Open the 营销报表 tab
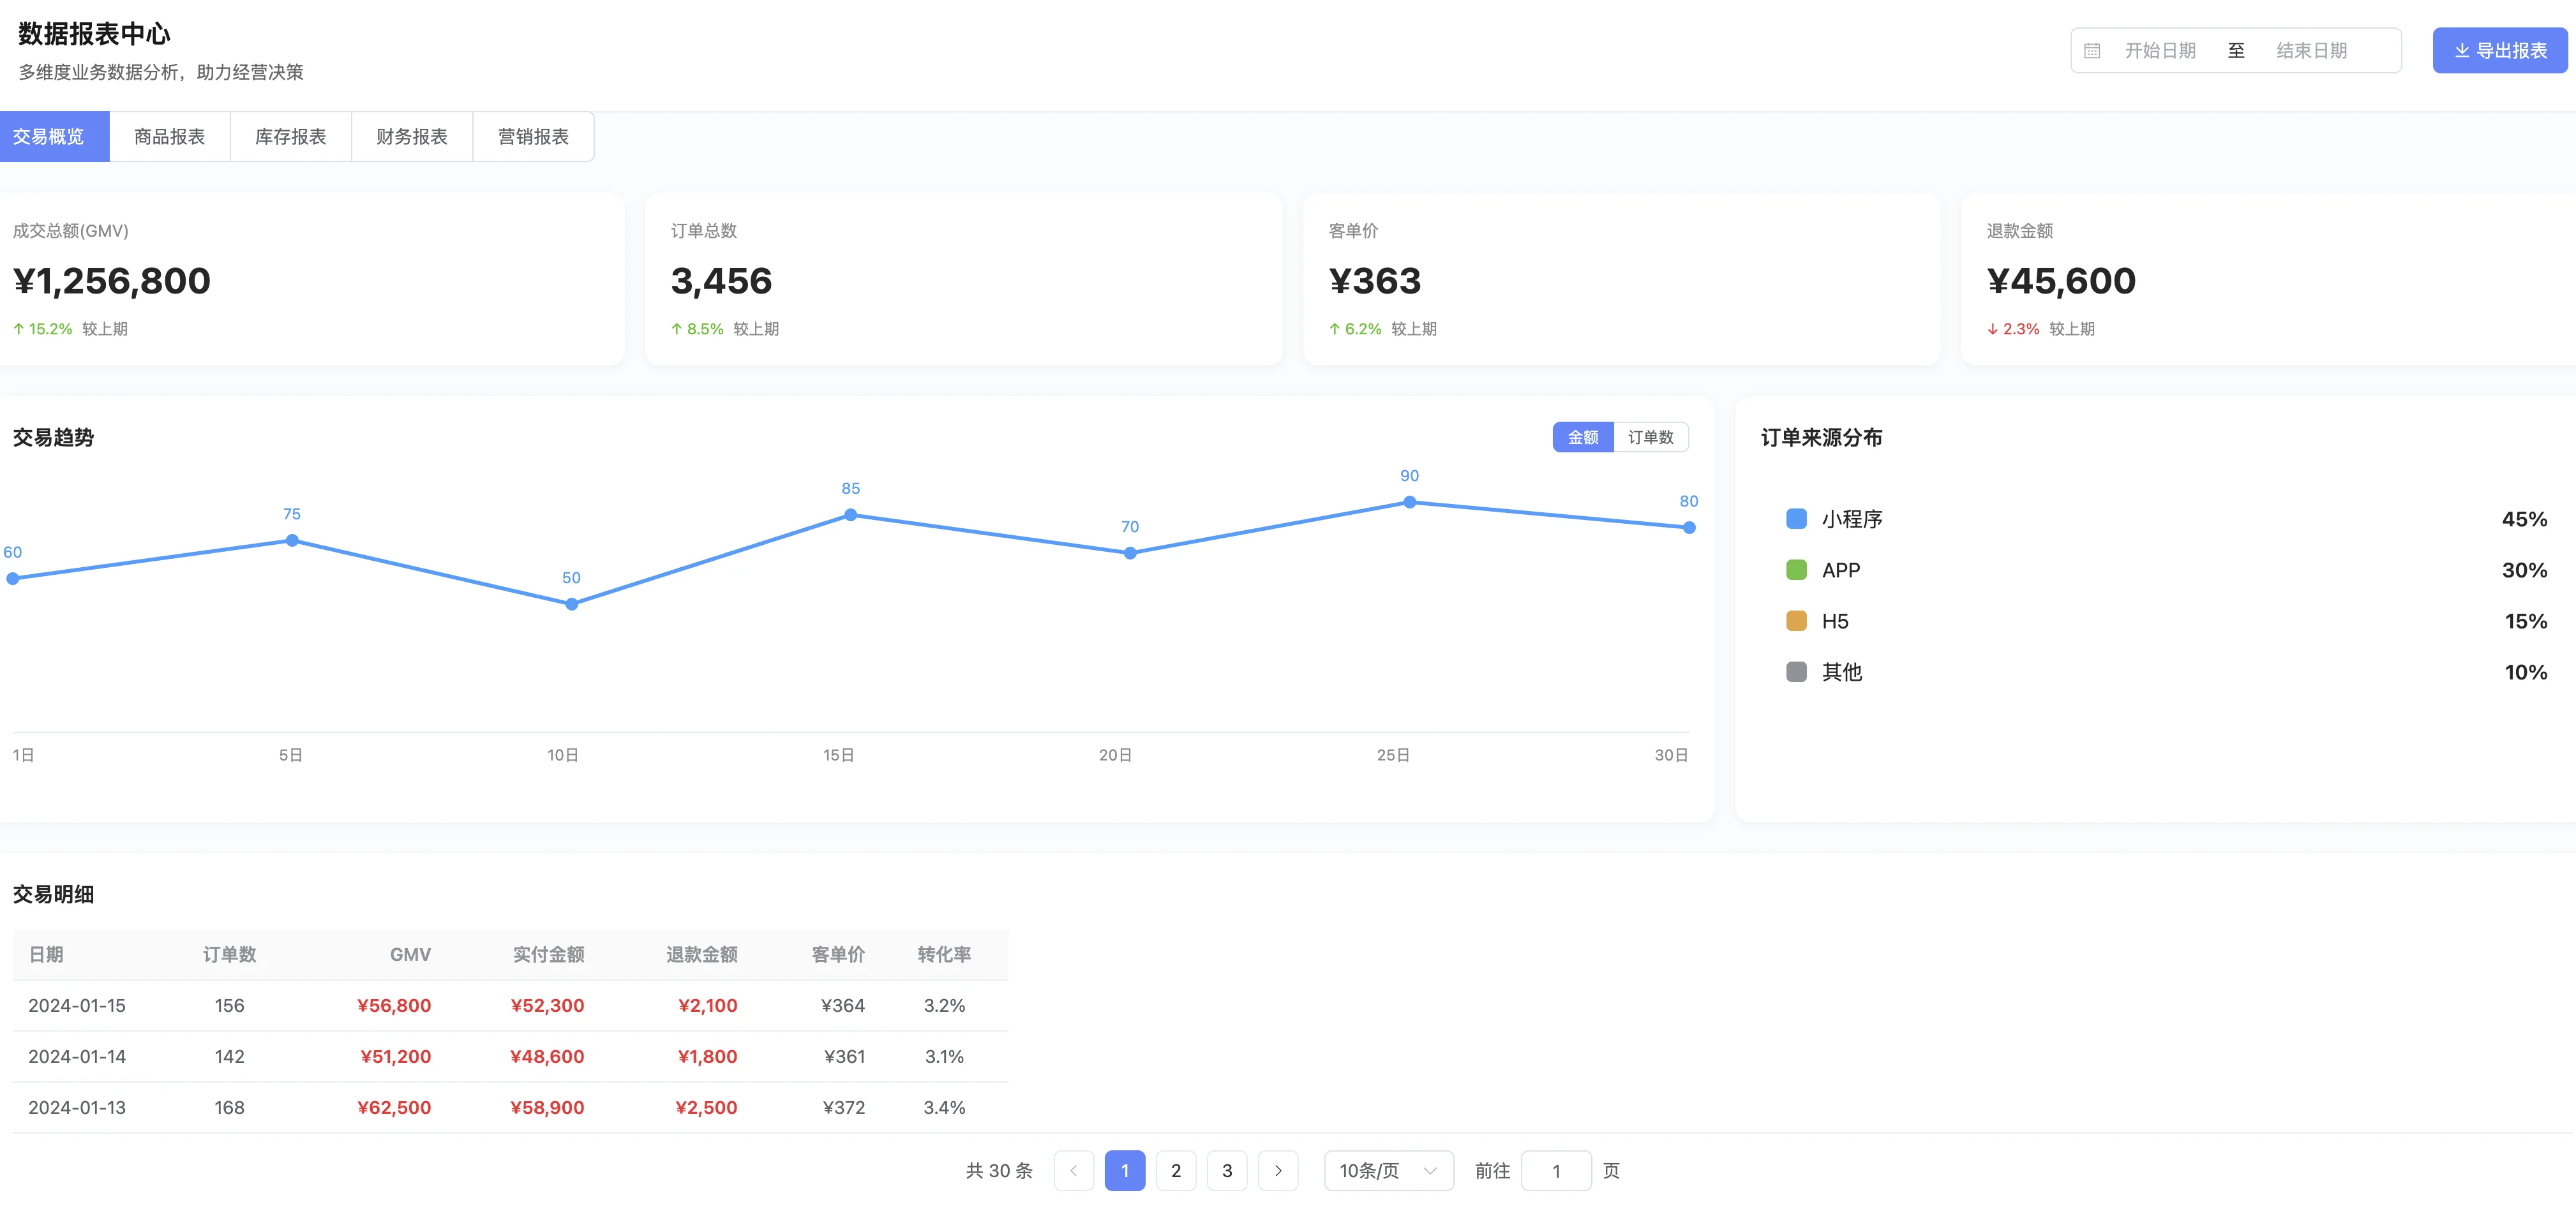2576x1216 pixels. coord(533,137)
